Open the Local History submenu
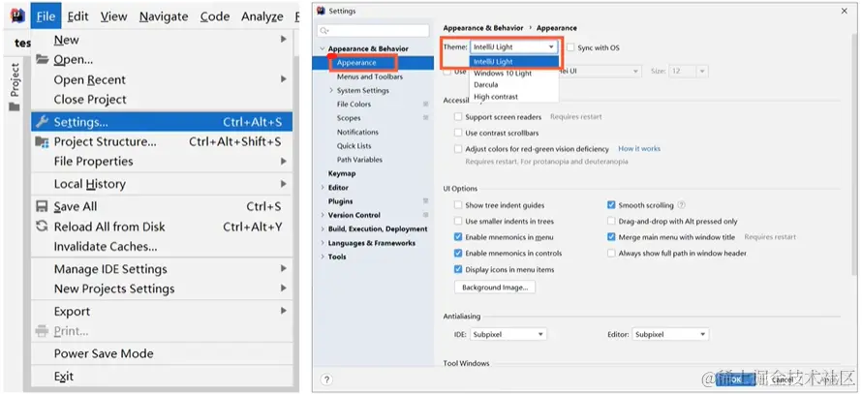Image resolution: width=862 pixels, height=394 pixels. 162,184
